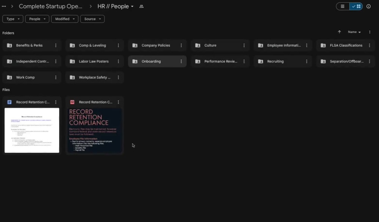This screenshot has height=222, width=379.
Task: Select the Labor Law Posters folder
Action: click(x=94, y=61)
